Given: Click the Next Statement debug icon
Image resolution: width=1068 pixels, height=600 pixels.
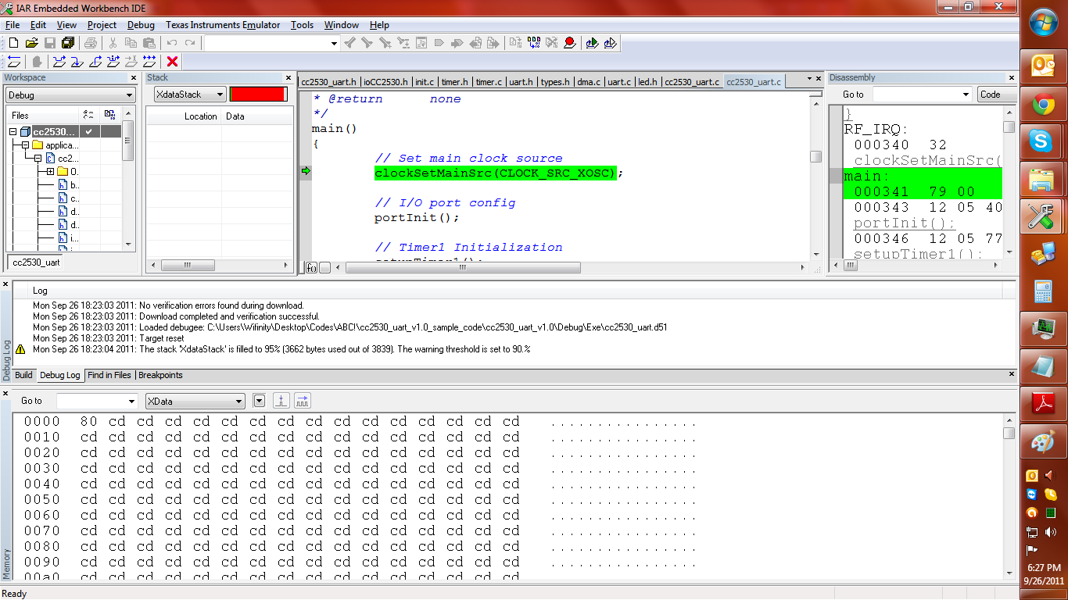Looking at the screenshot, I should click(113, 62).
